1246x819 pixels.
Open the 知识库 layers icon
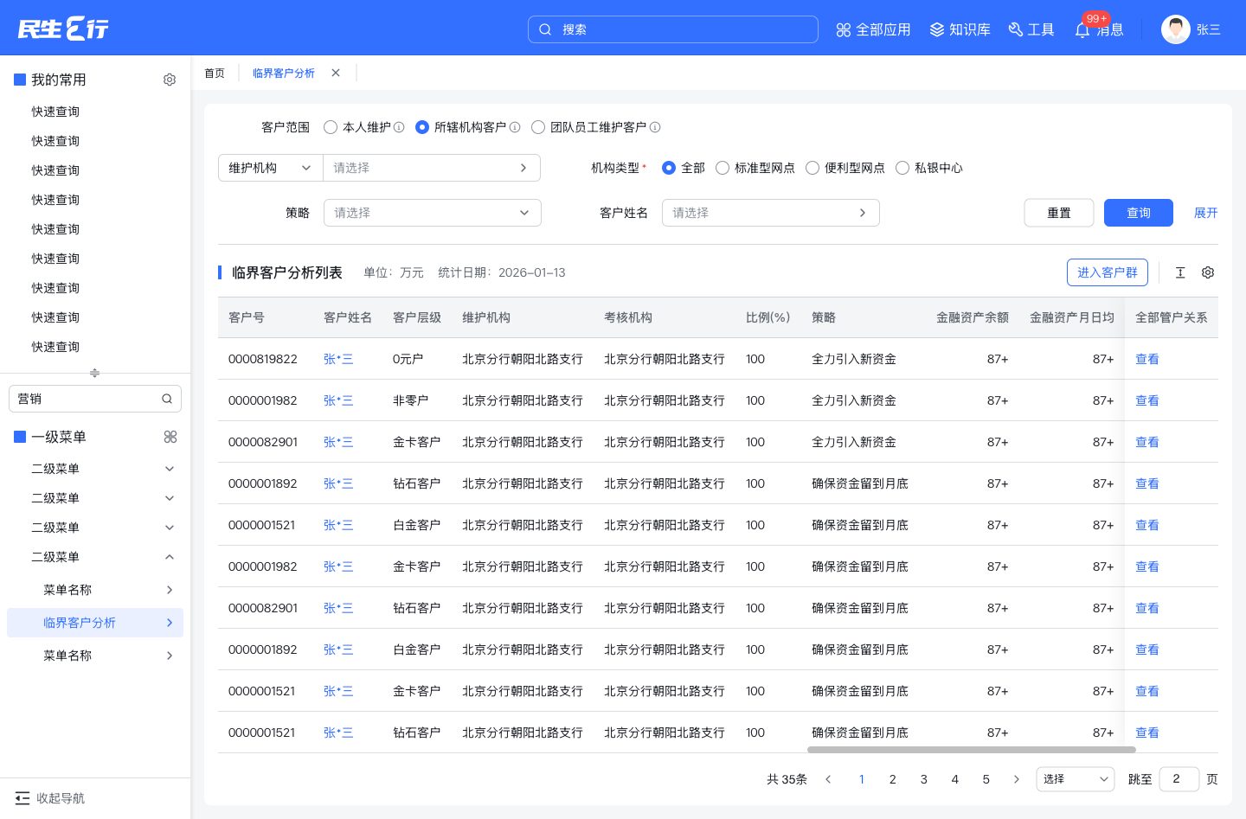coord(937,30)
